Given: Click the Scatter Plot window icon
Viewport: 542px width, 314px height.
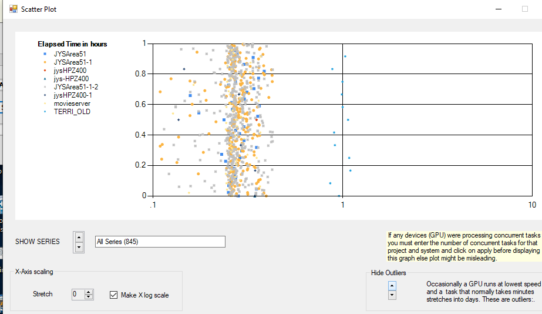Looking at the screenshot, I should [13, 9].
